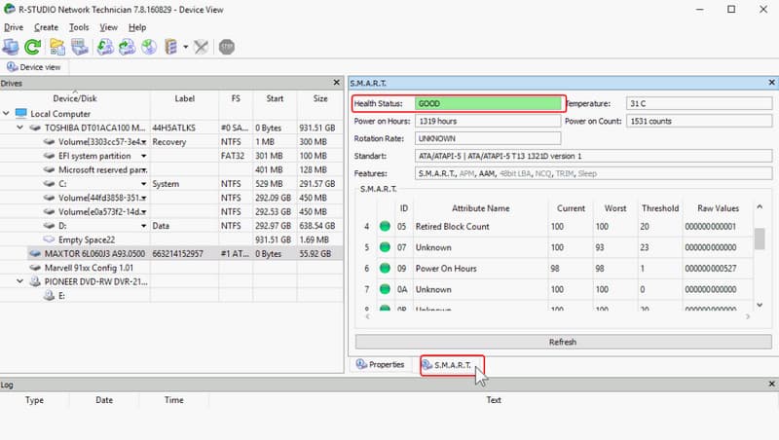Click the Start column header
779x440 pixels.
tap(275, 98)
